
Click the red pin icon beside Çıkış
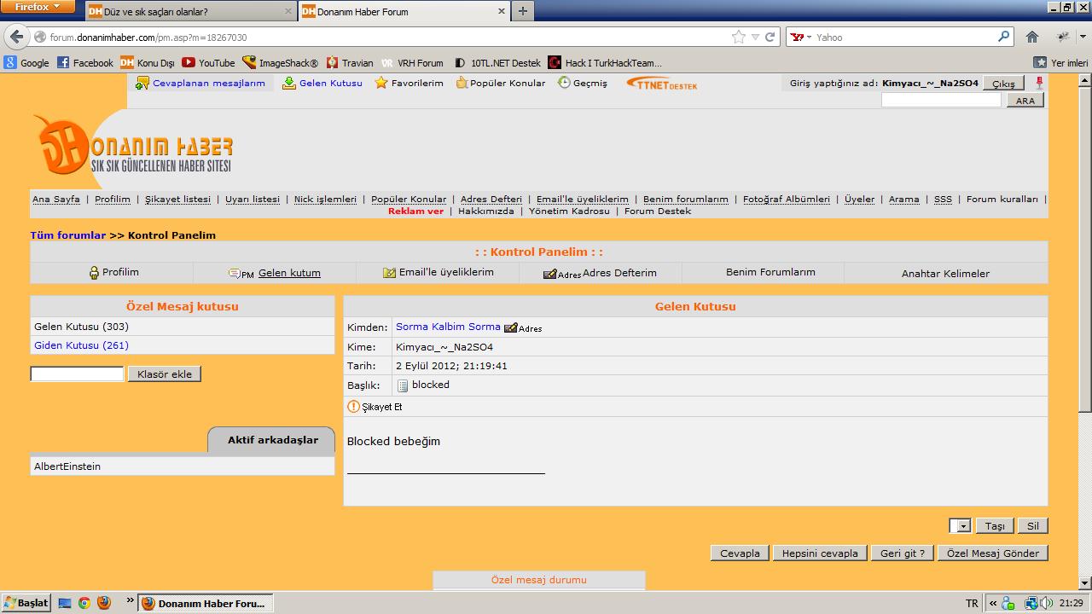tap(1039, 83)
